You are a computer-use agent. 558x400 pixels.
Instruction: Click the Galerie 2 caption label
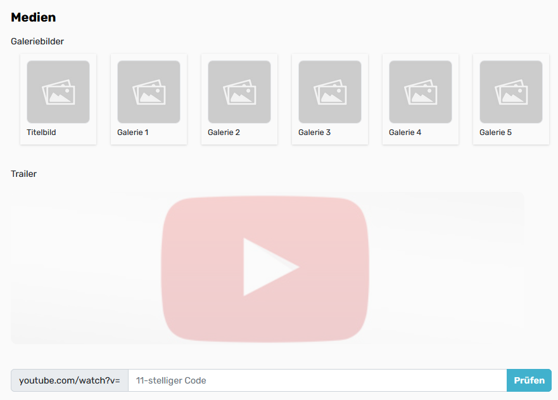click(x=224, y=132)
